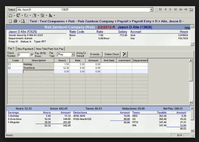
Task: Switch to the New Paycheck tab
Action: coord(25,49)
